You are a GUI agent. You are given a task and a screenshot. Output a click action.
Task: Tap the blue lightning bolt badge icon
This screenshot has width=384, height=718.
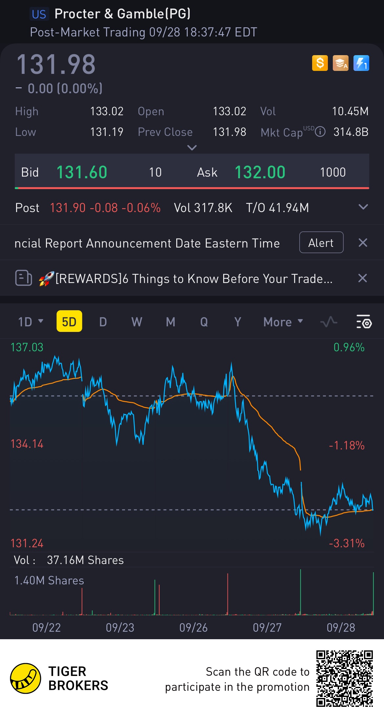click(361, 63)
